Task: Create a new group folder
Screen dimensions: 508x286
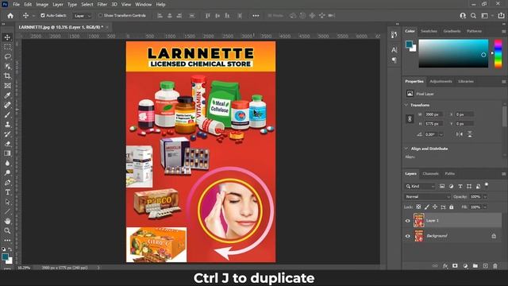Action: point(475,266)
